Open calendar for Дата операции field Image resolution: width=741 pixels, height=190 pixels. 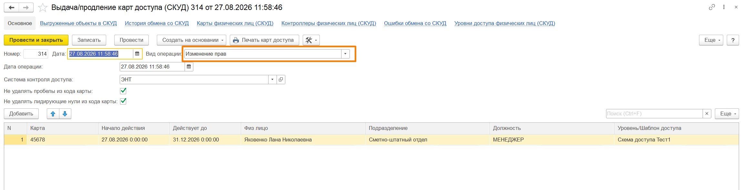click(189, 67)
